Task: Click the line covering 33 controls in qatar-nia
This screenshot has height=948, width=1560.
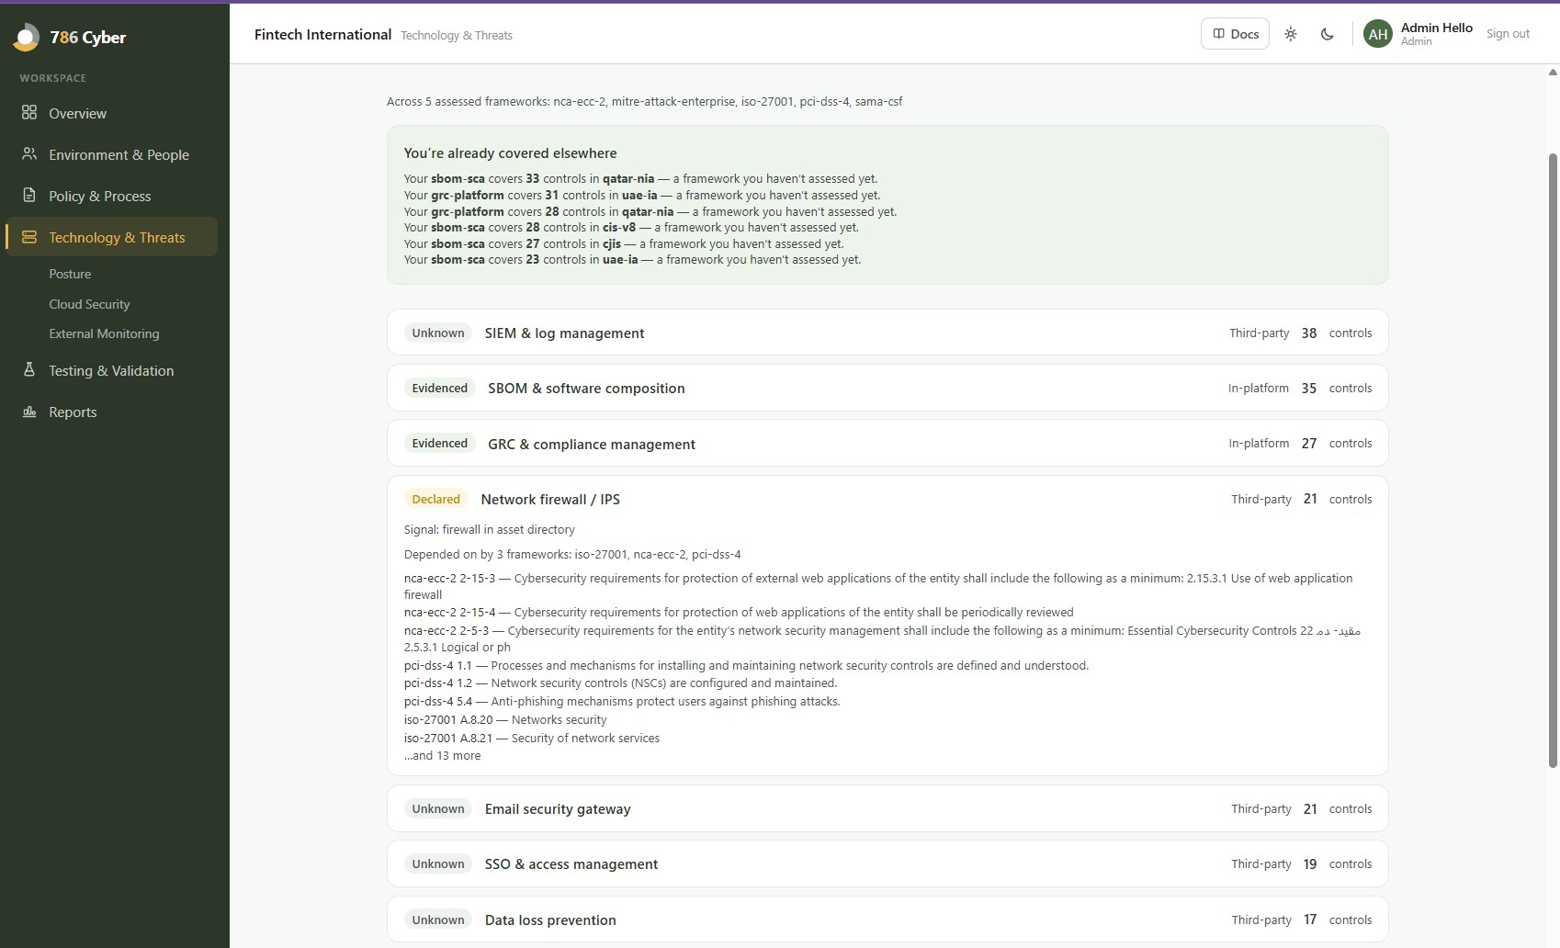Action: [640, 178]
